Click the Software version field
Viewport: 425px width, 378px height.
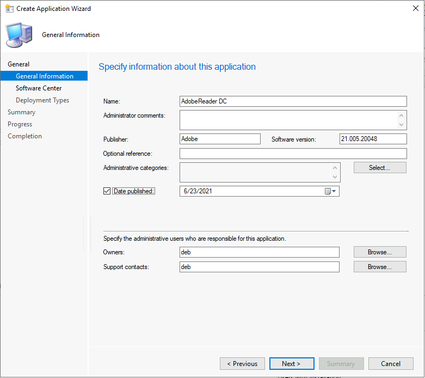[x=373, y=139]
